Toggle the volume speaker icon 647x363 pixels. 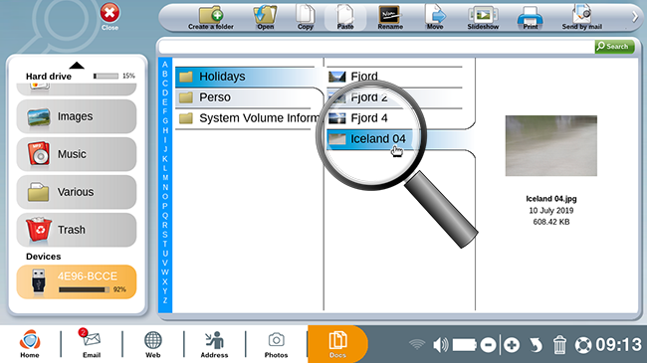pos(440,345)
